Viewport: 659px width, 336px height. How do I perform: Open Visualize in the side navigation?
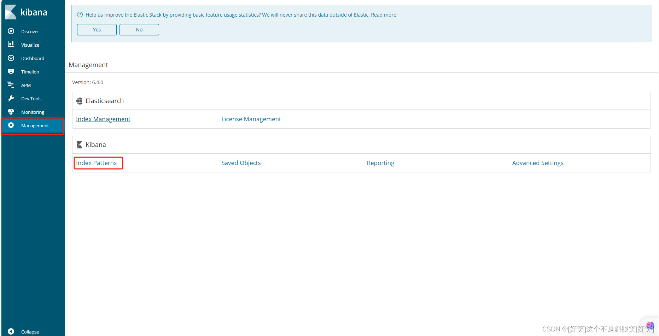pyautogui.click(x=30, y=45)
